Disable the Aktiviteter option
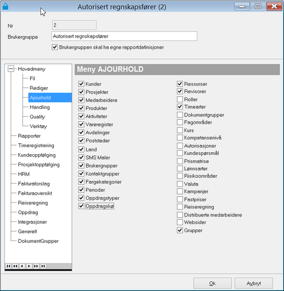 click(81, 116)
